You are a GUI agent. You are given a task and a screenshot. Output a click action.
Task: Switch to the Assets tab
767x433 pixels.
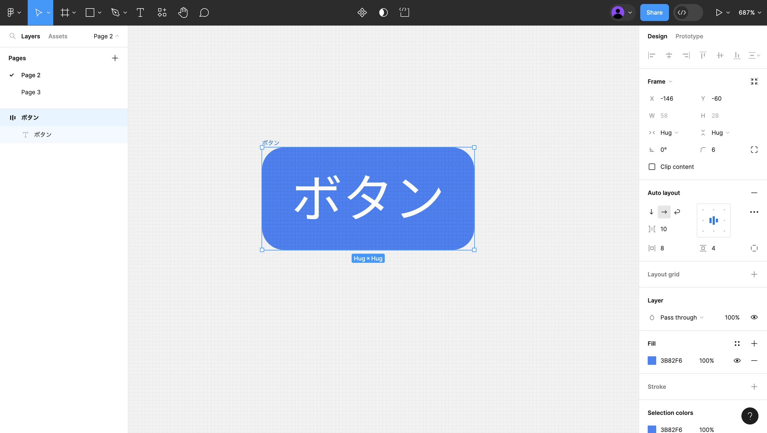click(58, 36)
